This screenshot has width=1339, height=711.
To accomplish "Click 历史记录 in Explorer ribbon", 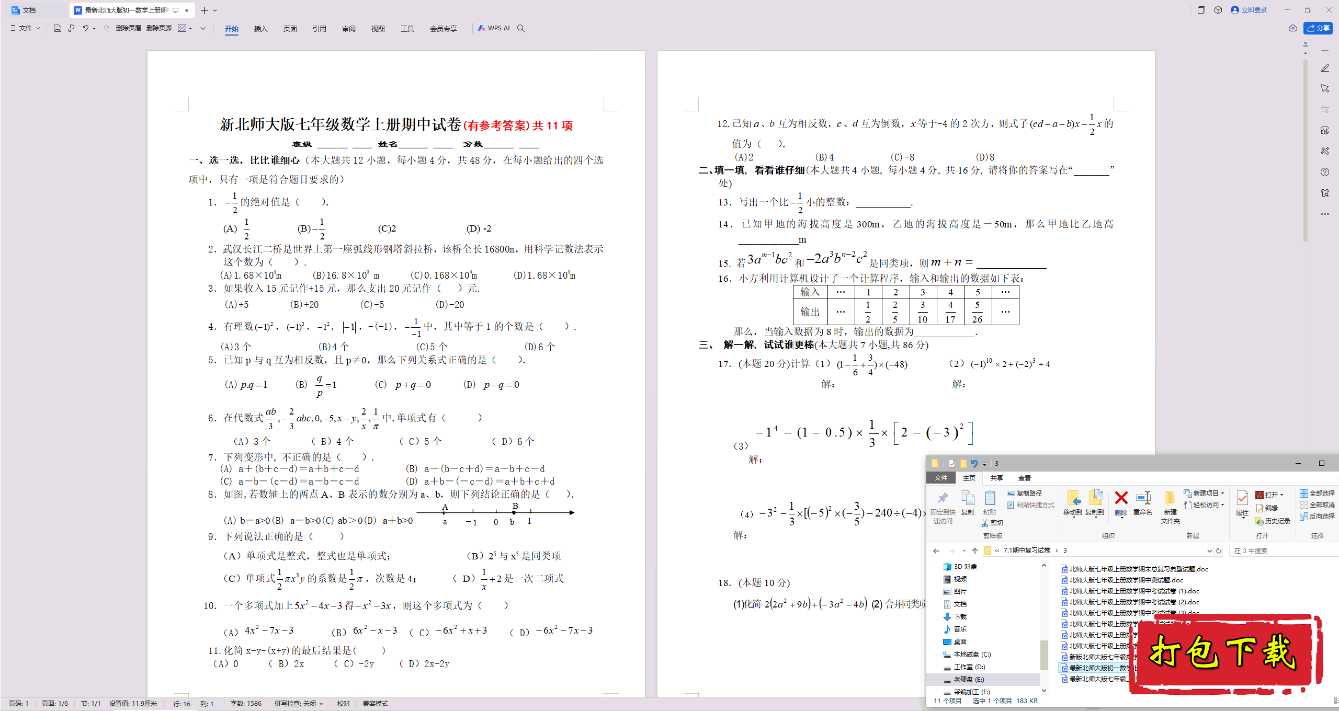I will (1273, 521).
